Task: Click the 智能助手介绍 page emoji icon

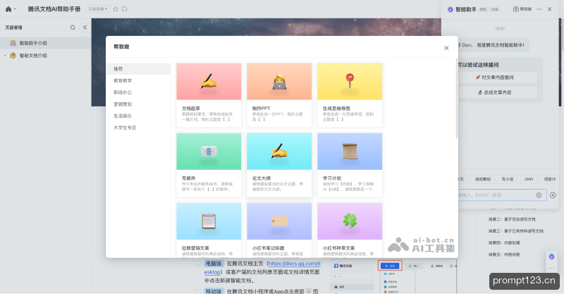Action: point(13,43)
